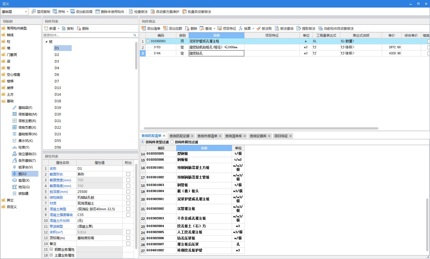The height and width of the screenshot is (259, 430).
Task: Toggle 附加 checkbox for 混凝土强度等级
Action: click(x=128, y=215)
